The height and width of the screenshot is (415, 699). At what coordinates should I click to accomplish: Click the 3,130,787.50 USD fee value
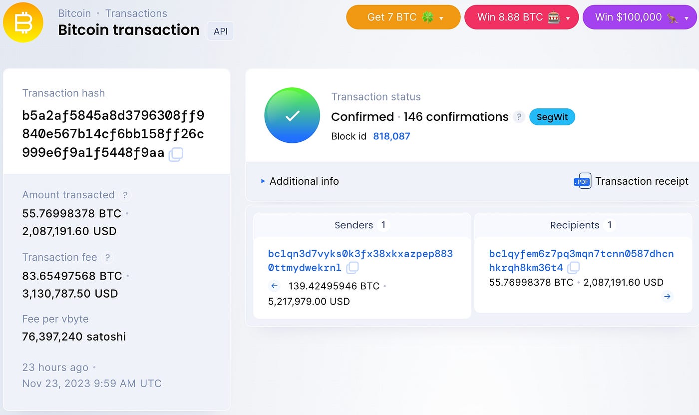70,294
